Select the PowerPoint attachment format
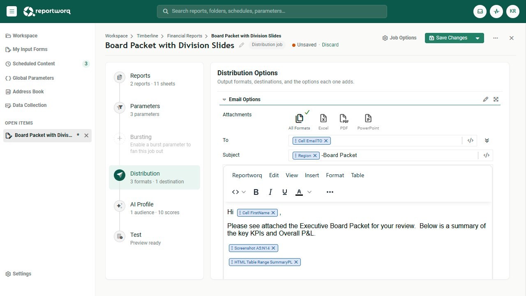Screen dimensions: 526x296 tap(368, 122)
